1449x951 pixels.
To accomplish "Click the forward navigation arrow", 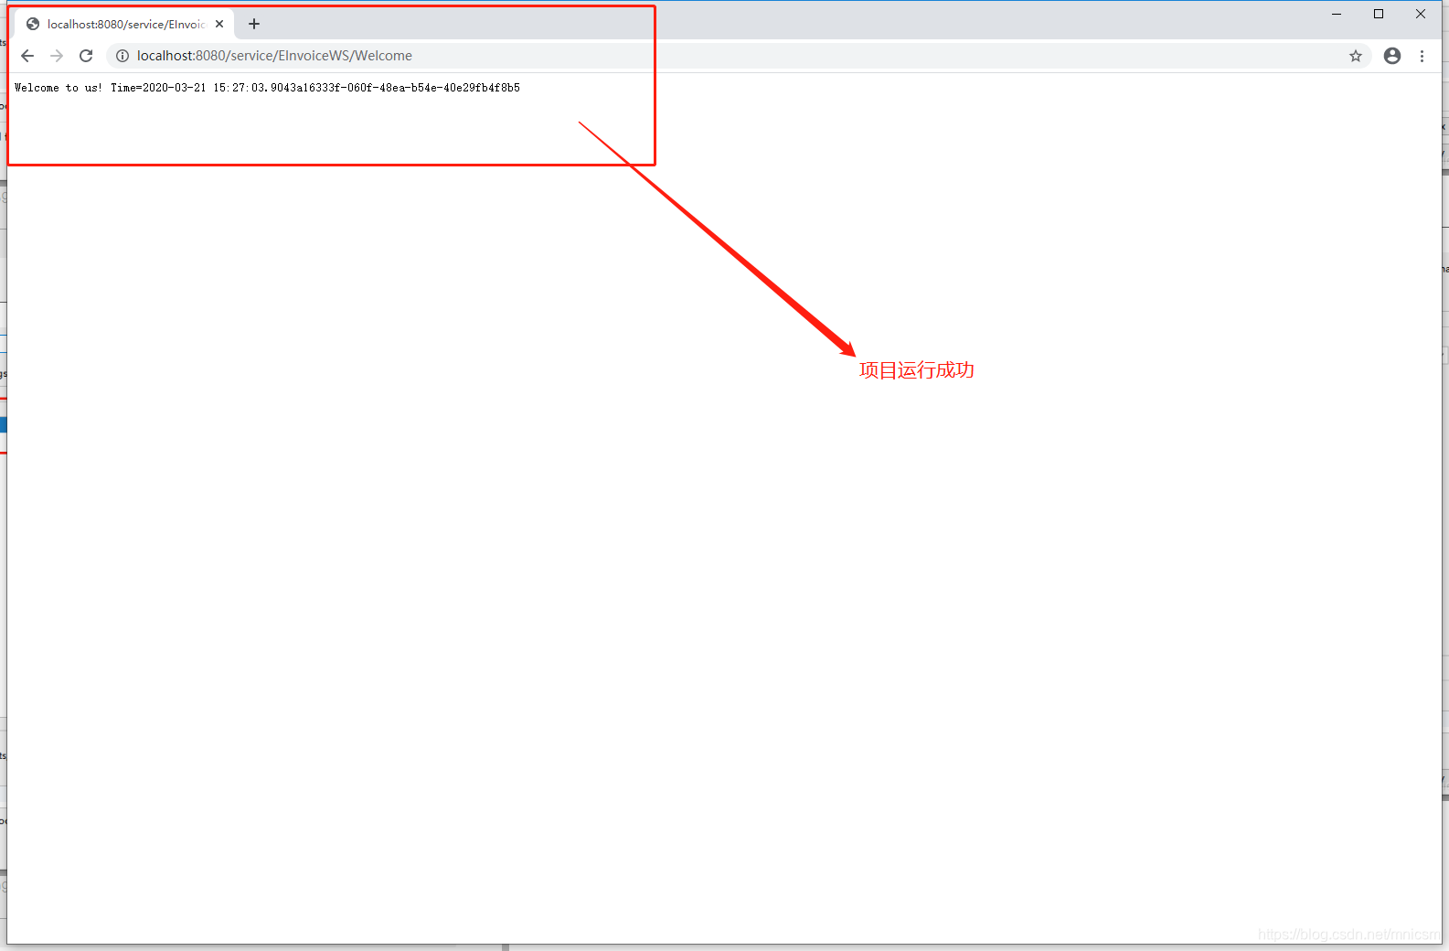I will click(x=57, y=56).
